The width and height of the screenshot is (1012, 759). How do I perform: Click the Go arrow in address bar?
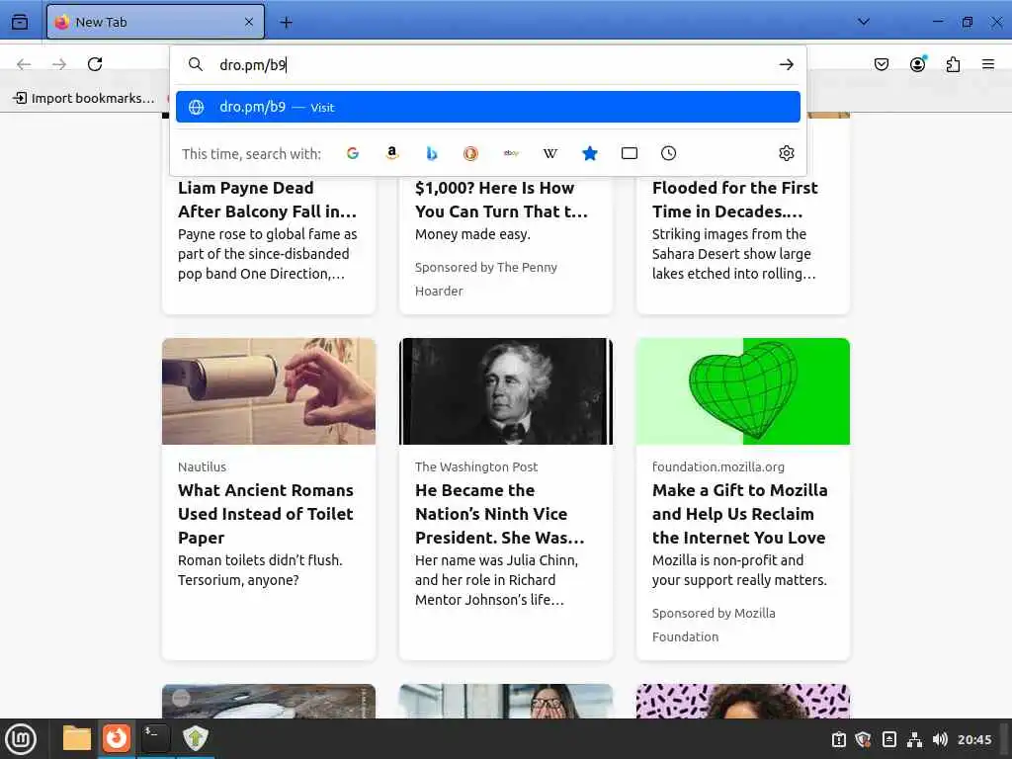pyautogui.click(x=786, y=64)
